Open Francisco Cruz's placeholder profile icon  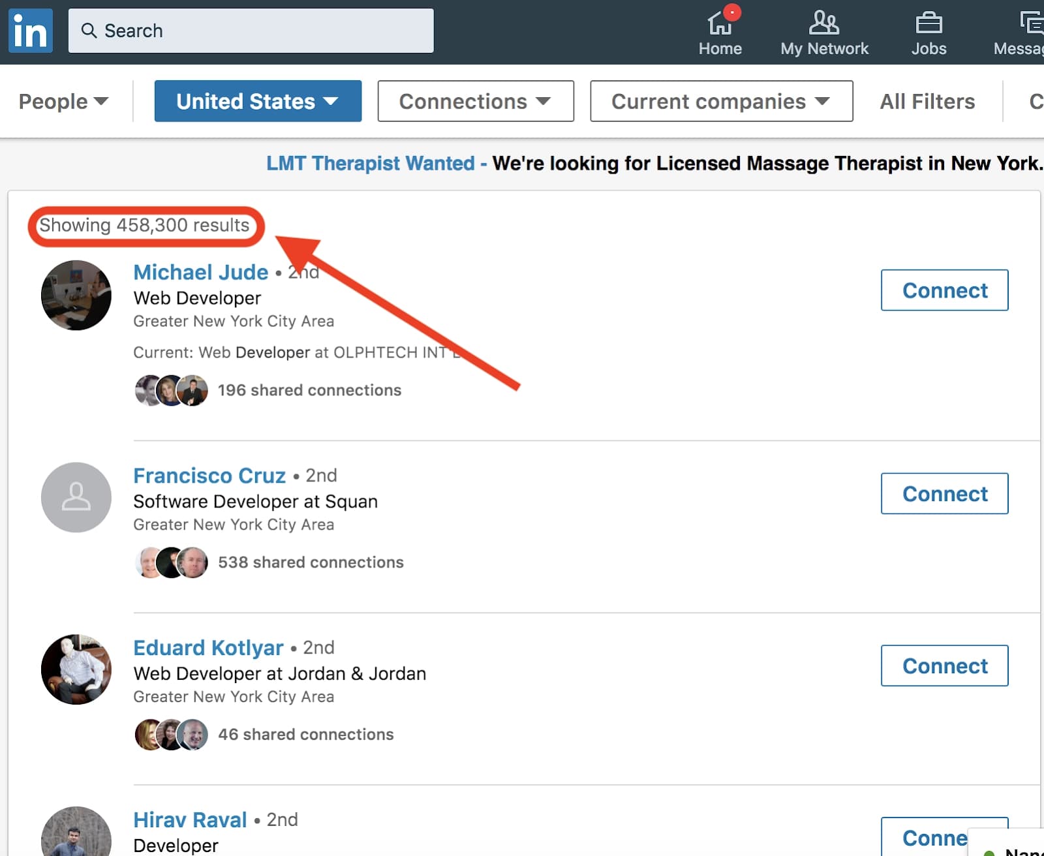[x=76, y=498]
